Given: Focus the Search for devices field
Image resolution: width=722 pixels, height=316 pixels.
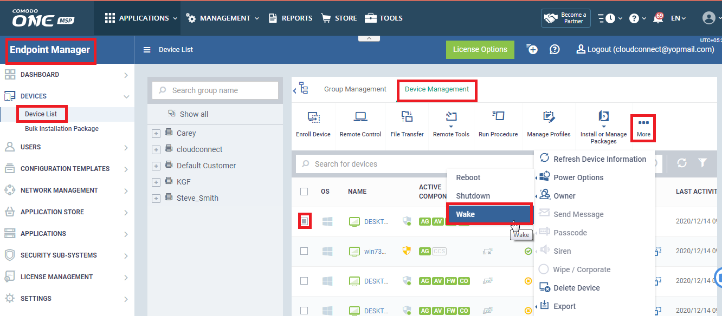Looking at the screenshot, I should pyautogui.click(x=415, y=164).
